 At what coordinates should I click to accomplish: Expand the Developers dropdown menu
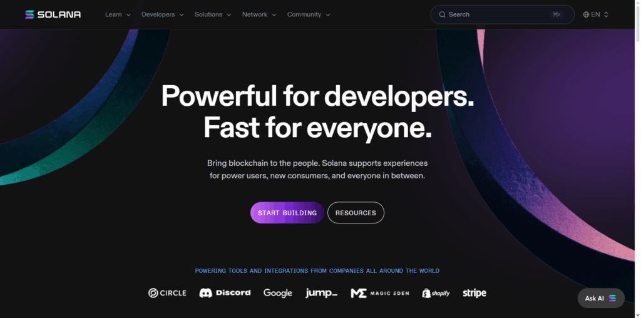tap(163, 14)
